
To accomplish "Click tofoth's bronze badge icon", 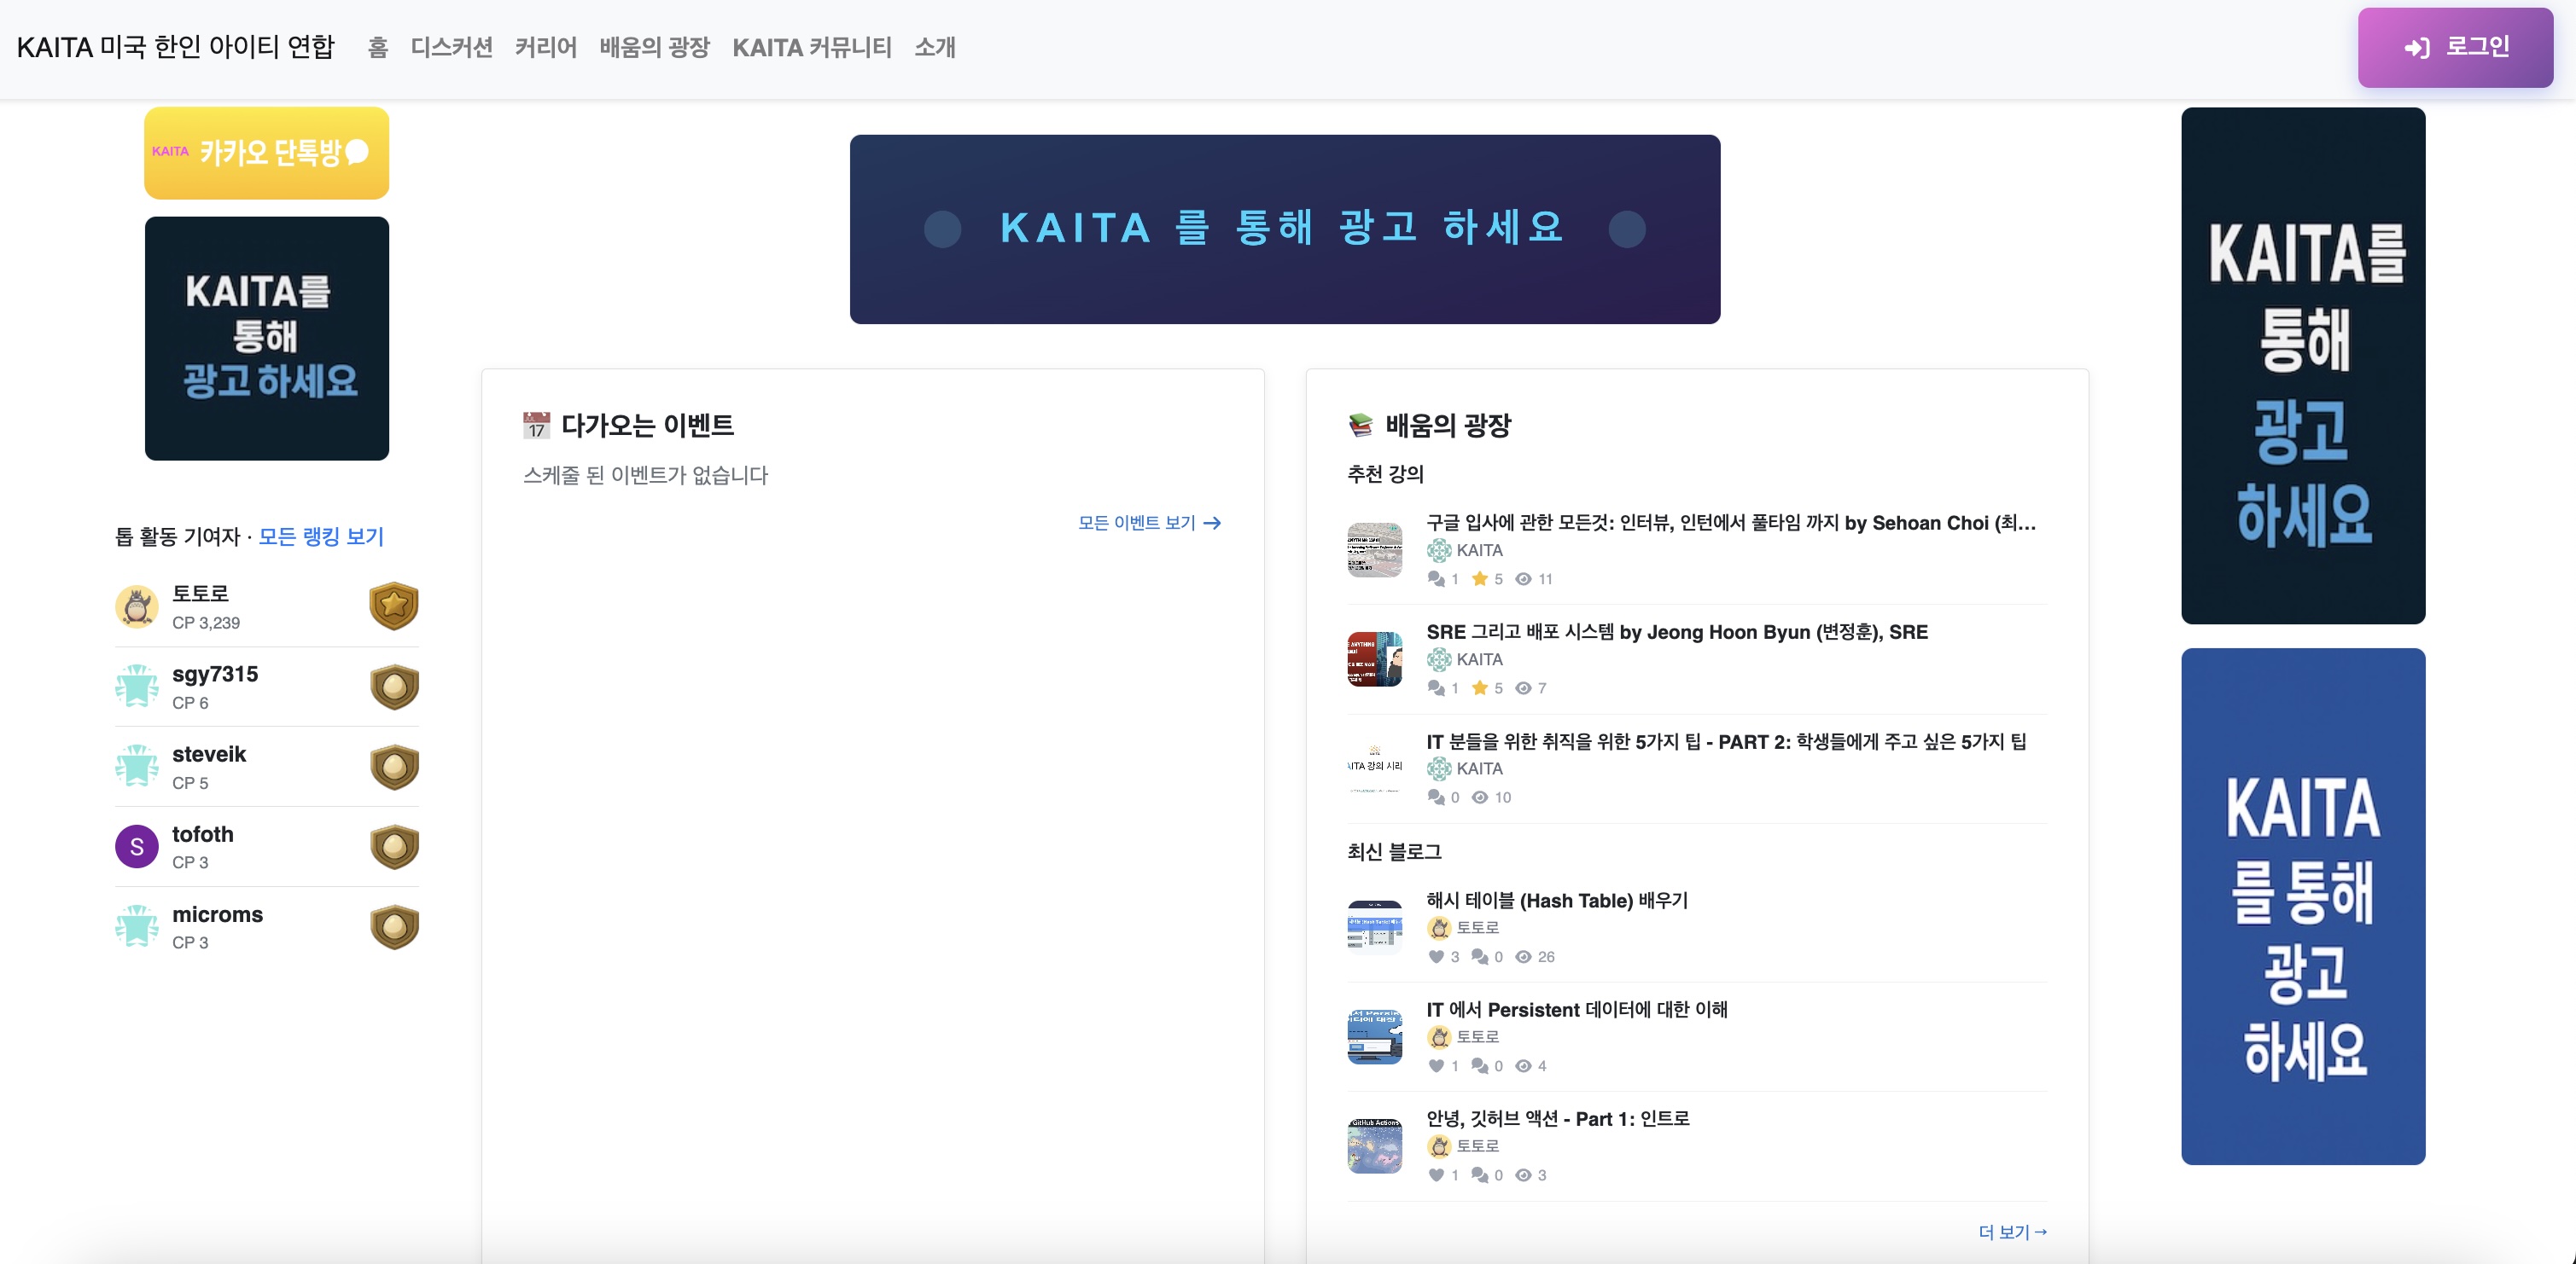I will pos(394,845).
